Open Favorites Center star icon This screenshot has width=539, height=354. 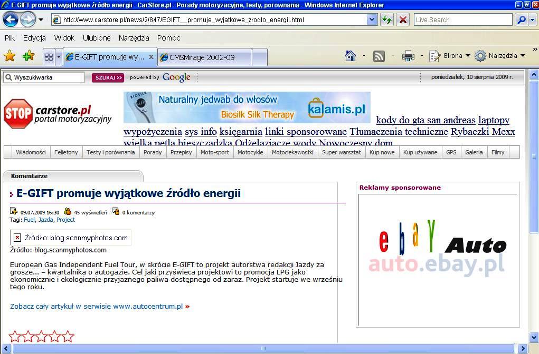tap(10, 56)
